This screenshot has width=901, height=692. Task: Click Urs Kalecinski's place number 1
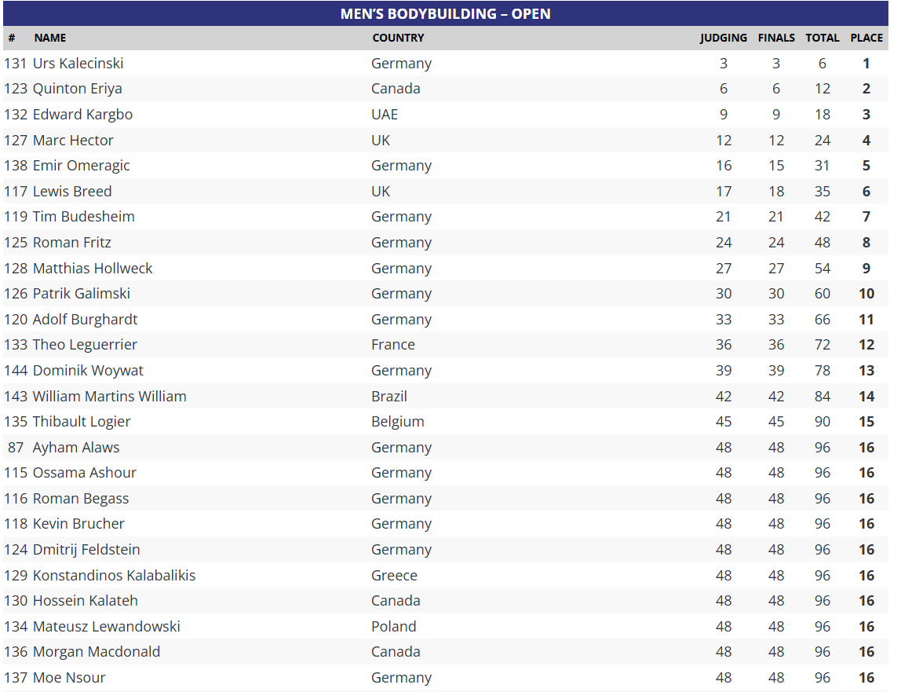pos(866,64)
